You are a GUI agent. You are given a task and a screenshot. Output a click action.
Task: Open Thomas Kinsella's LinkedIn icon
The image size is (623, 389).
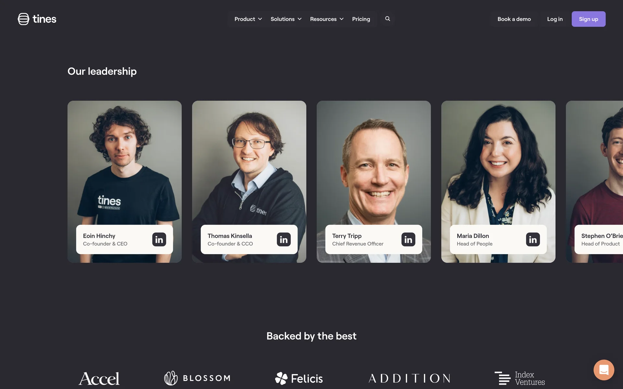click(x=284, y=240)
